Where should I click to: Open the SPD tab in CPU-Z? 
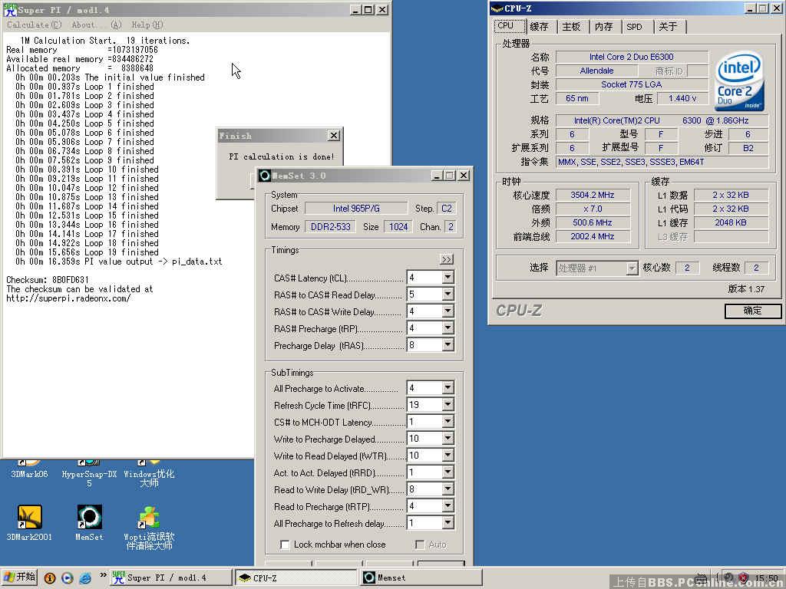tap(634, 27)
